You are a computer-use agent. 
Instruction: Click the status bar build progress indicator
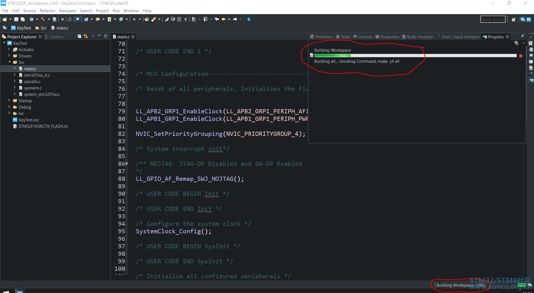[521, 285]
